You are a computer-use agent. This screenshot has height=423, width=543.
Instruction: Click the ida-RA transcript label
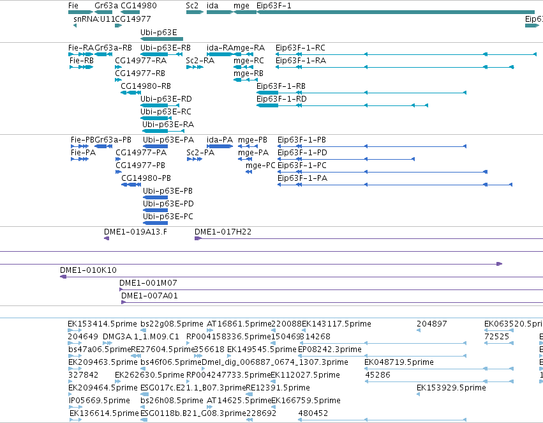[220, 47]
